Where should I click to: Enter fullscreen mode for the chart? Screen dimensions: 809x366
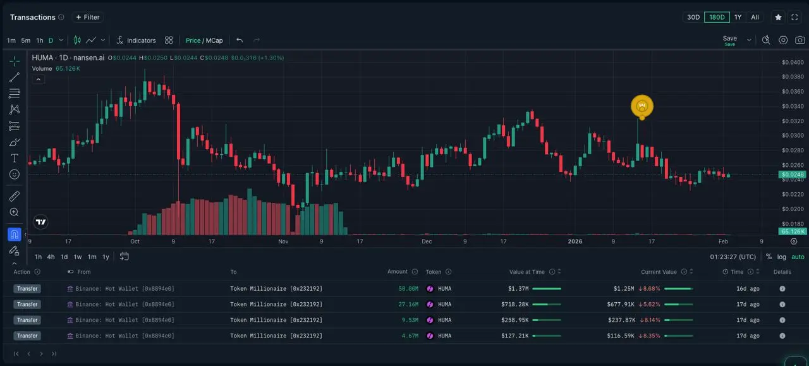coord(794,17)
